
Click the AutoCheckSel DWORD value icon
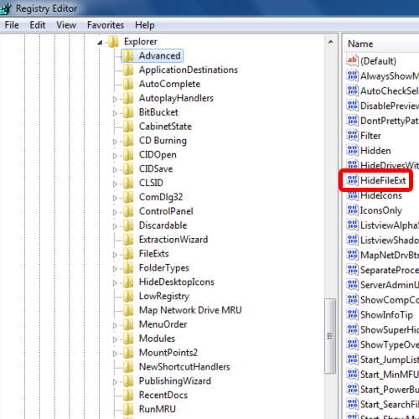352,91
